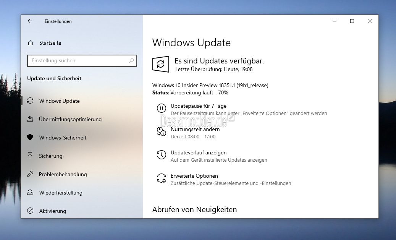
Task: Click the Windows Update sync icon in sidebar
Action: point(30,101)
